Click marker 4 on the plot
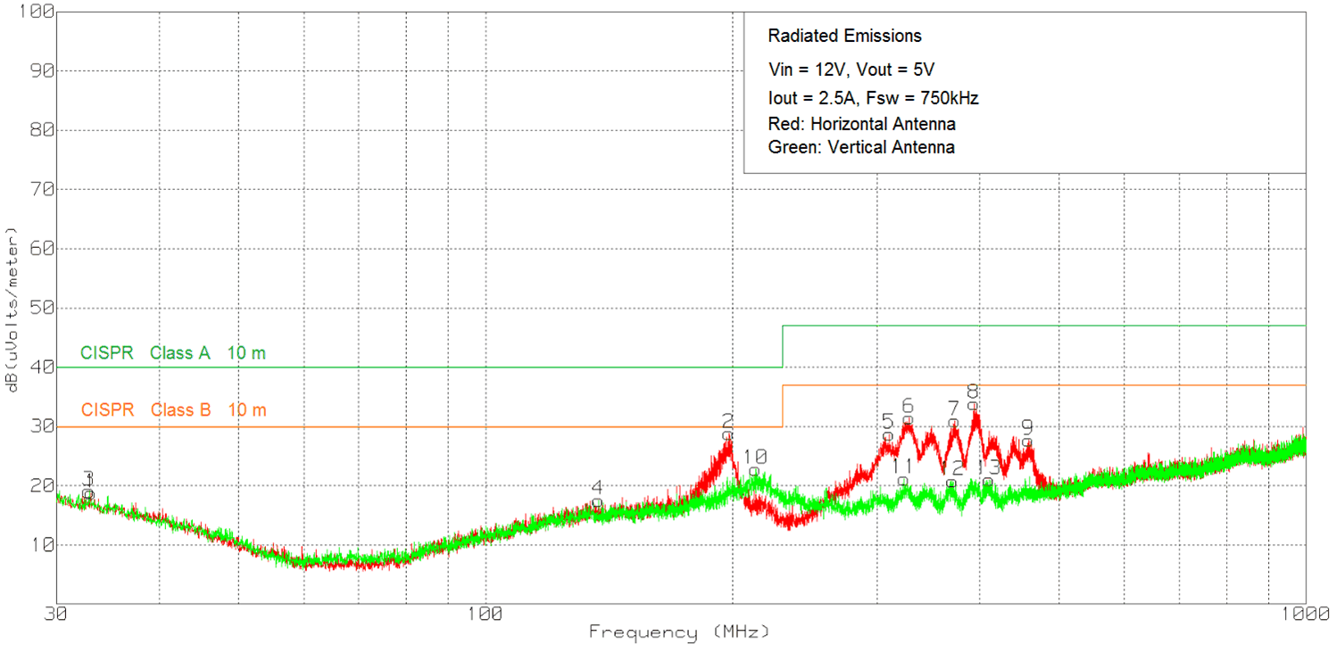 click(597, 502)
